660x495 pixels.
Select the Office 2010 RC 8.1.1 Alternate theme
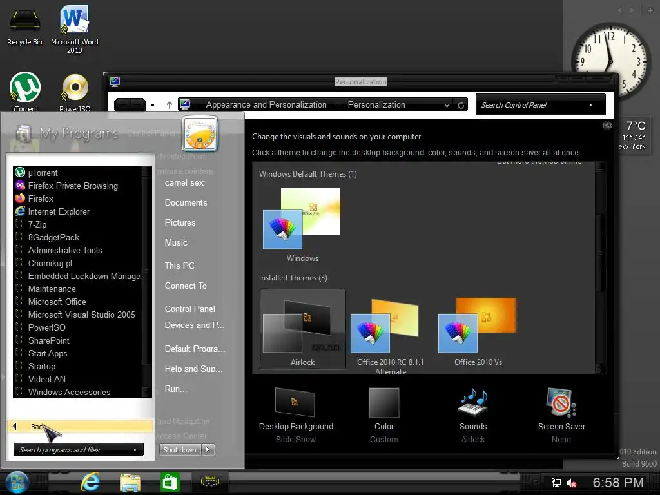390,335
